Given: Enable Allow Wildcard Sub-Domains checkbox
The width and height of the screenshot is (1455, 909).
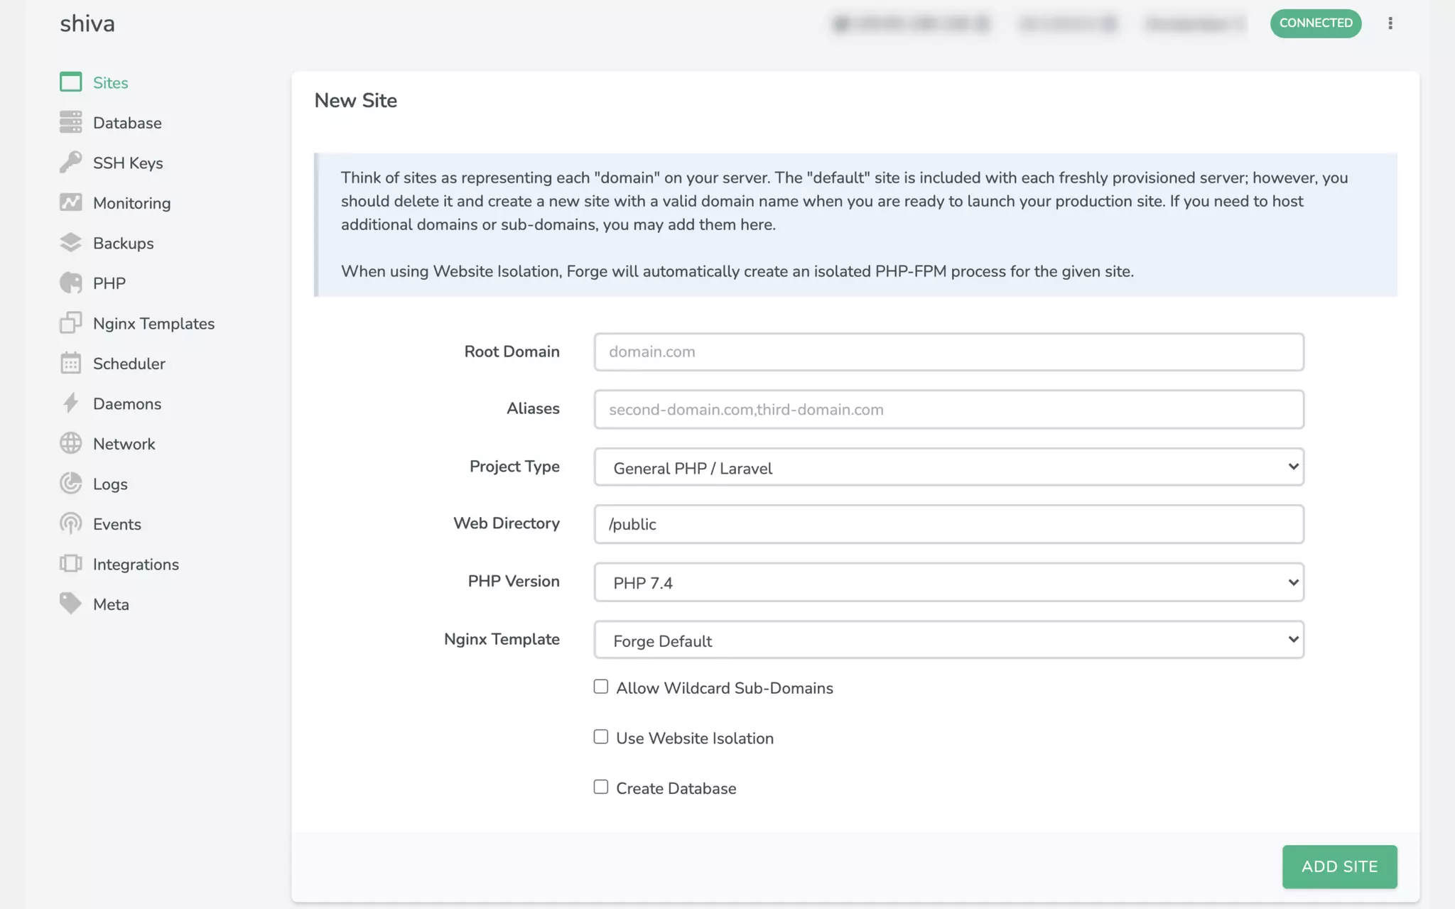Looking at the screenshot, I should [x=601, y=687].
